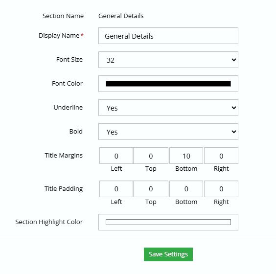Open the Font Color picker swatch
Screen dimensions: 276x274
pos(168,84)
